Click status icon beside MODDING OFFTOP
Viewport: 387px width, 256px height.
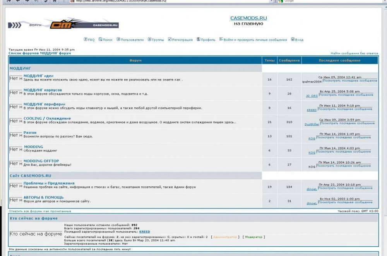(16, 163)
